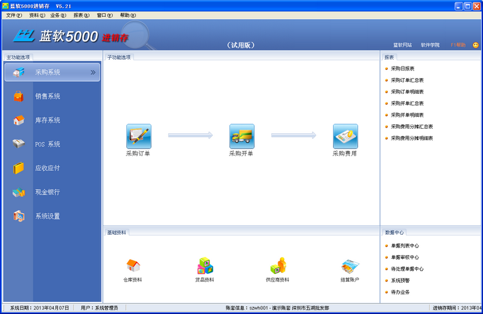Image resolution: width=483 pixels, height=314 pixels.
Task: Open 单据列表中心 in data center
Action: (405, 245)
